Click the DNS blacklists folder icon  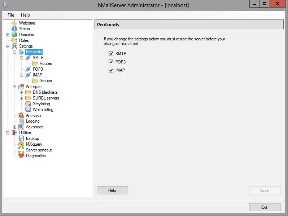coord(28,92)
